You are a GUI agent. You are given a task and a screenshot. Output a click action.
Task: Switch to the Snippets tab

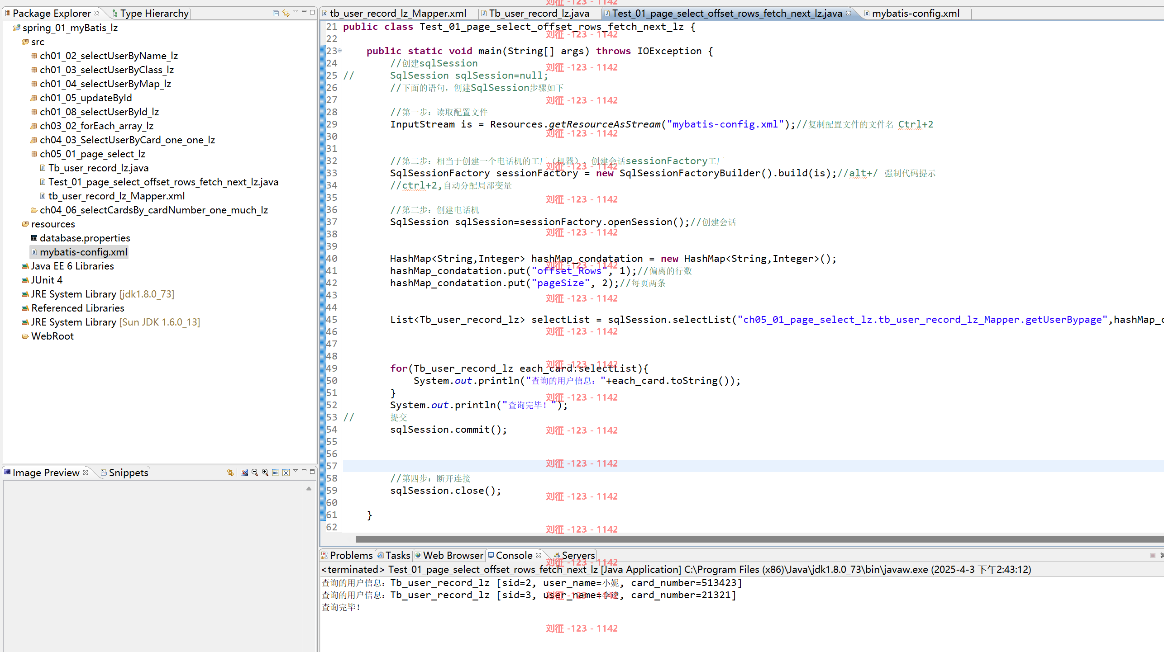pyautogui.click(x=124, y=472)
